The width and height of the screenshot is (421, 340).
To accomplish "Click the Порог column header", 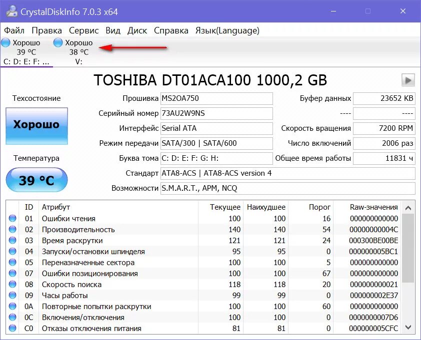I will [x=311, y=207].
